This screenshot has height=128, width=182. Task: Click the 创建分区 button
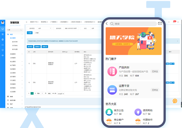(x=45, y=46)
